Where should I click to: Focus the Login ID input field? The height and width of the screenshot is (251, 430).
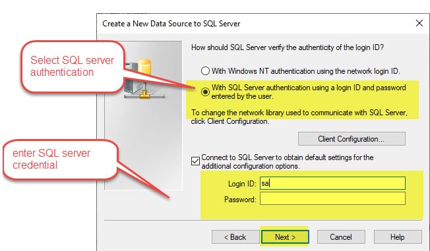point(332,183)
